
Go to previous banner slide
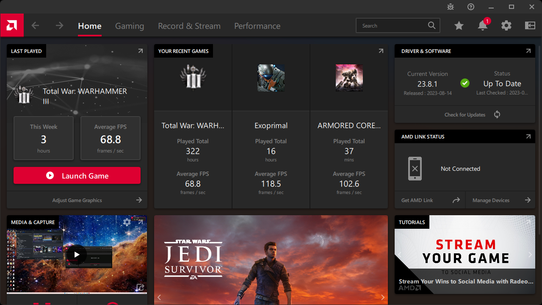tap(159, 297)
